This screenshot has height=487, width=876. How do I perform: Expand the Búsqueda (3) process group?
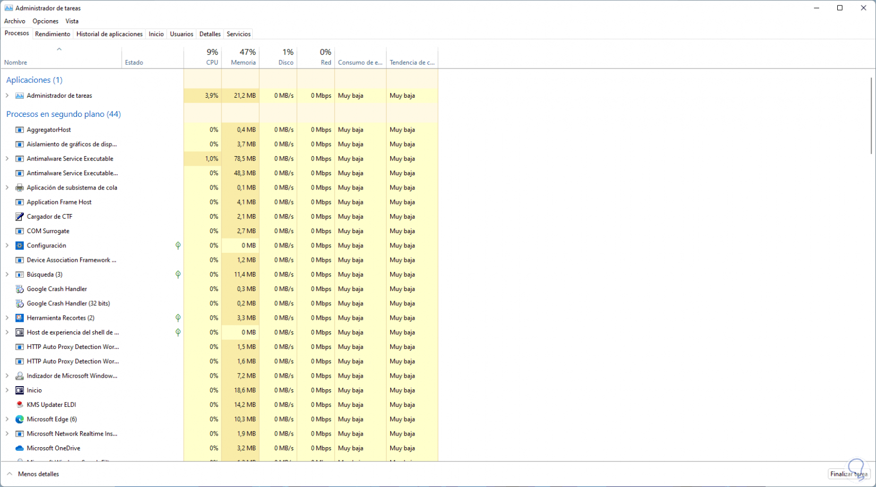coord(7,275)
